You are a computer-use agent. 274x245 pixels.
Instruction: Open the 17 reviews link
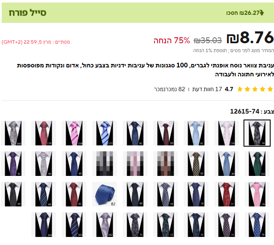click(x=207, y=89)
